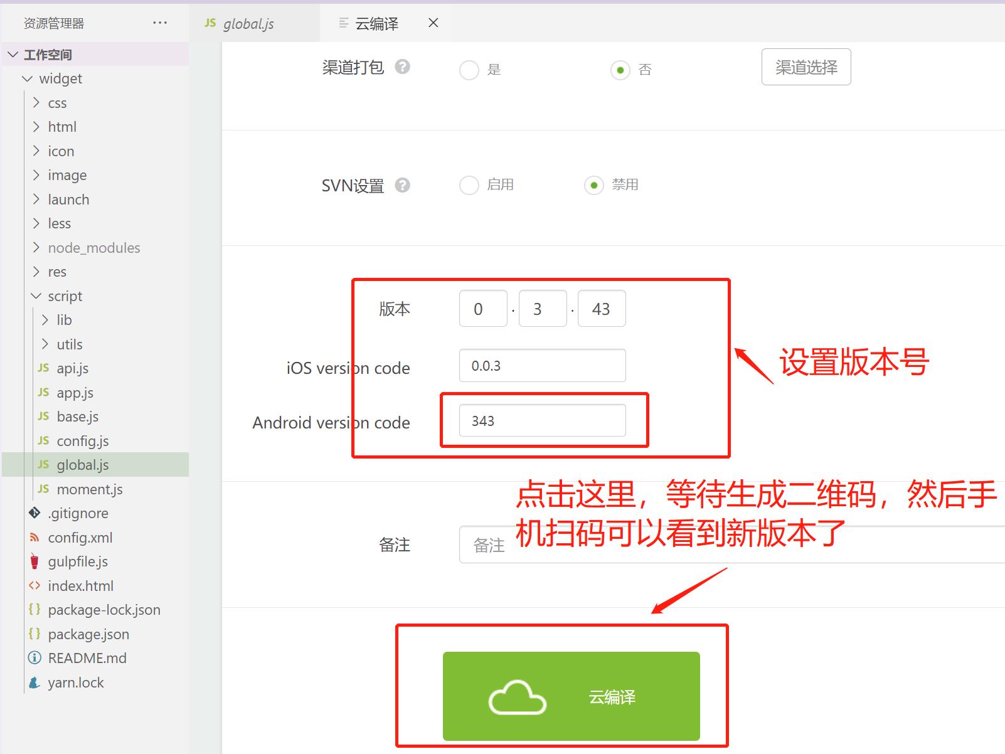Collapse the widget folder
Screen dimensions: 1005x754
(x=27, y=78)
